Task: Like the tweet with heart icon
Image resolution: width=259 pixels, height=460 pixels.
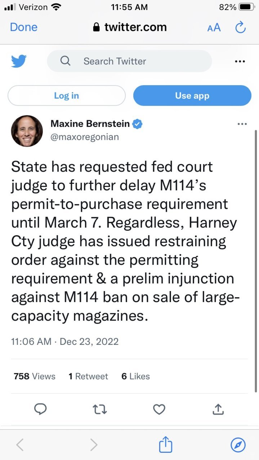Action: [x=159, y=409]
